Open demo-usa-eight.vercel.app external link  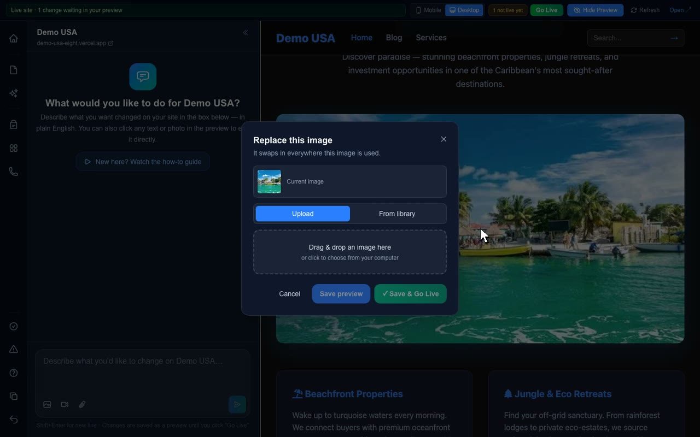tap(75, 43)
